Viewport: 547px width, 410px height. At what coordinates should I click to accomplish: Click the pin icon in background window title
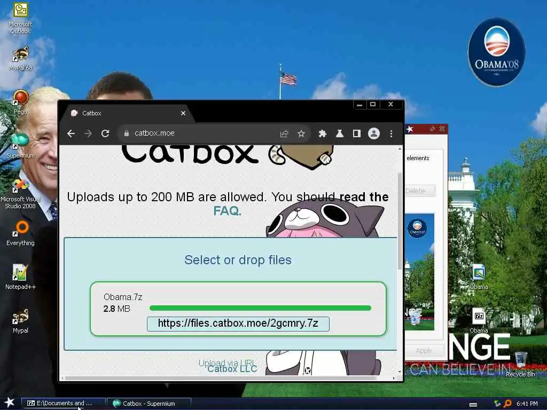tap(432, 129)
